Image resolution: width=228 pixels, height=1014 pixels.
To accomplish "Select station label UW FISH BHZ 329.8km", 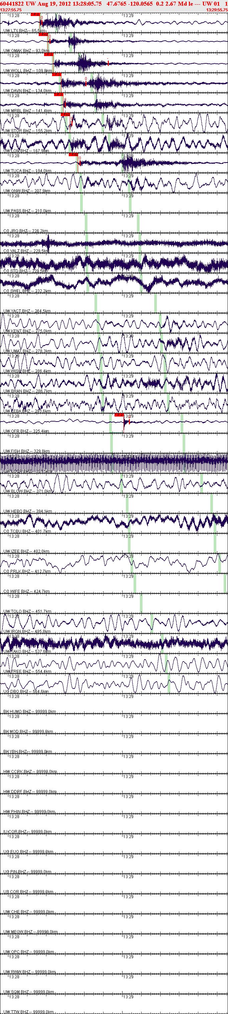I will click(26, 451).
